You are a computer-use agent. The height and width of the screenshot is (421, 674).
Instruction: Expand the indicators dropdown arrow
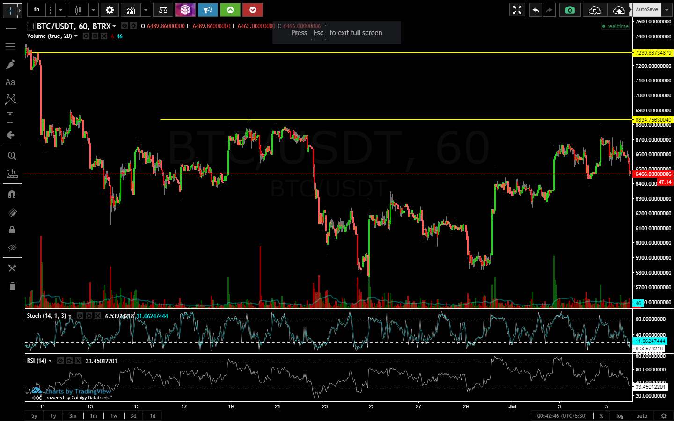[146, 10]
